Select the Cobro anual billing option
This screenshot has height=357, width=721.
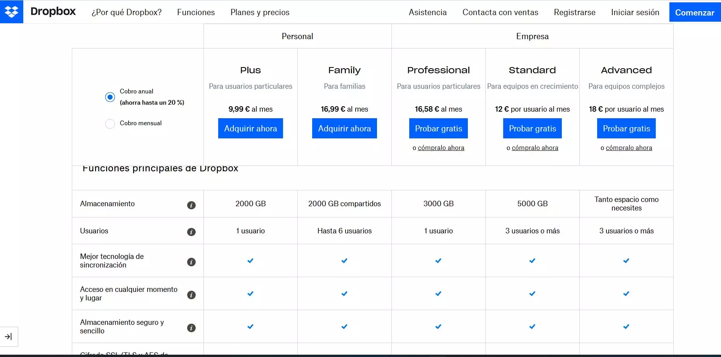pyautogui.click(x=110, y=97)
